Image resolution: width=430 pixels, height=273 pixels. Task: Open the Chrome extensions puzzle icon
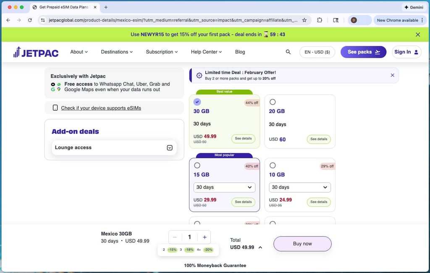320,20
